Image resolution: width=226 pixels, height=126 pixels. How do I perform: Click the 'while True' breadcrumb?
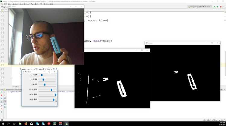pos(16,87)
